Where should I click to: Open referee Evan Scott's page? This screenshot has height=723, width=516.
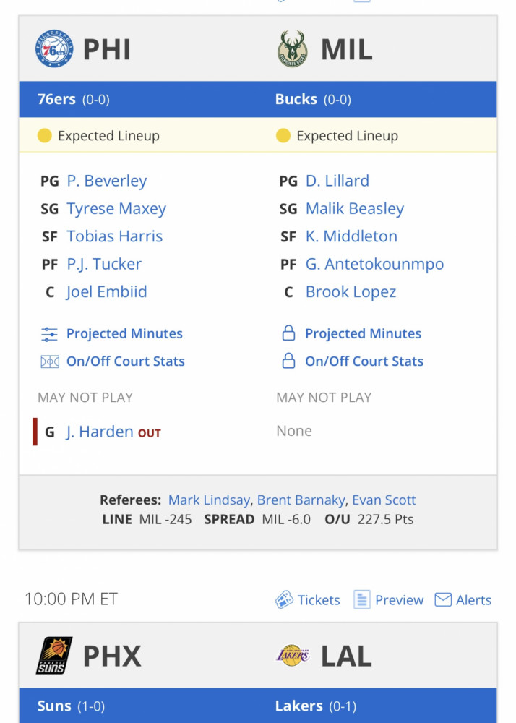tap(384, 500)
